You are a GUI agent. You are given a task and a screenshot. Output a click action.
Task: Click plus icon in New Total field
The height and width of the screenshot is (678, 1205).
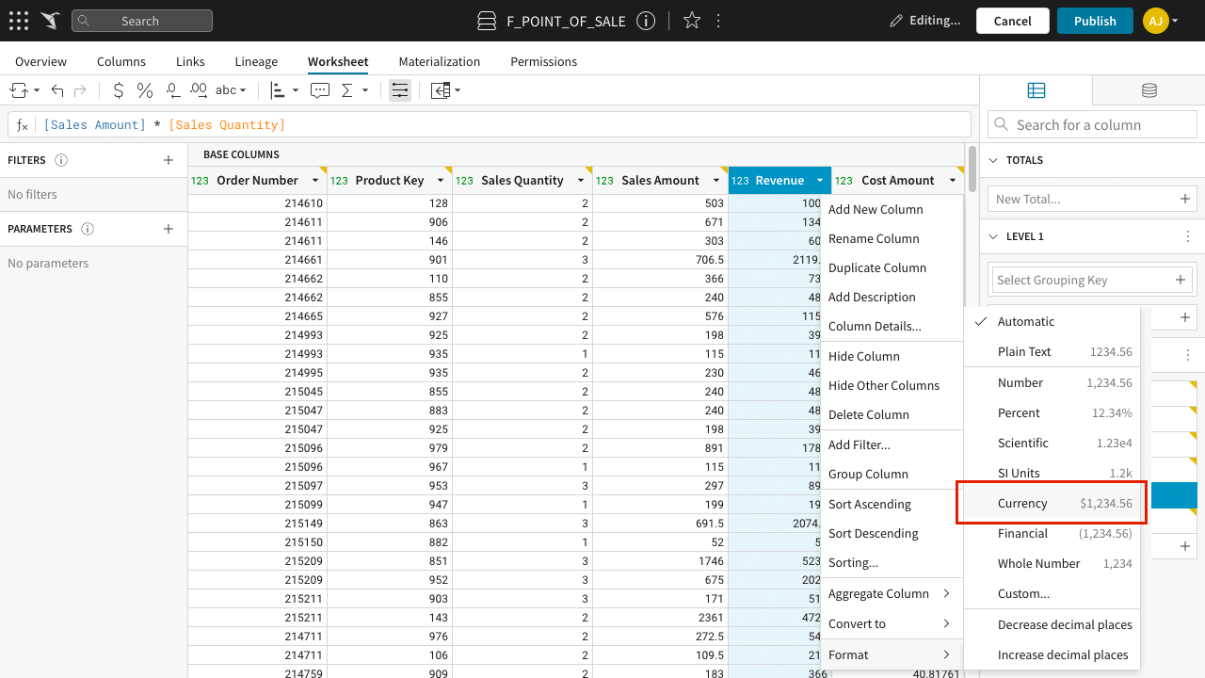1185,199
